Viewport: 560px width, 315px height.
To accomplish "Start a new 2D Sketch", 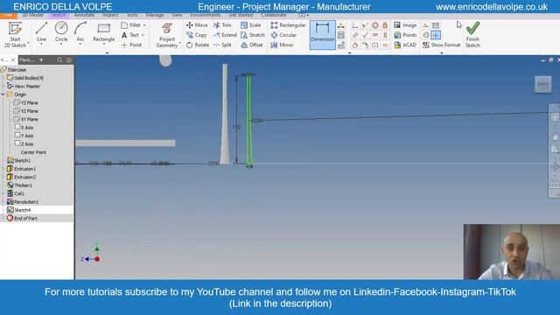I will tap(15, 35).
